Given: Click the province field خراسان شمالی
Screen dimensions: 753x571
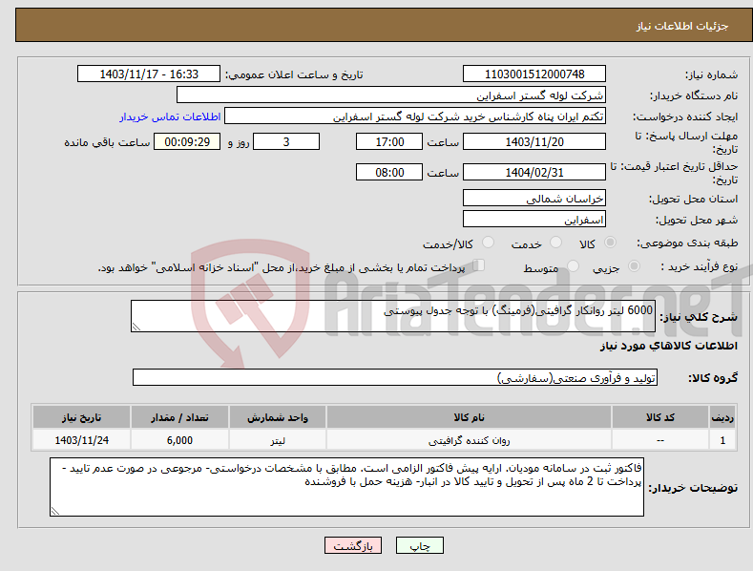Looking at the screenshot, I should click(x=534, y=198).
